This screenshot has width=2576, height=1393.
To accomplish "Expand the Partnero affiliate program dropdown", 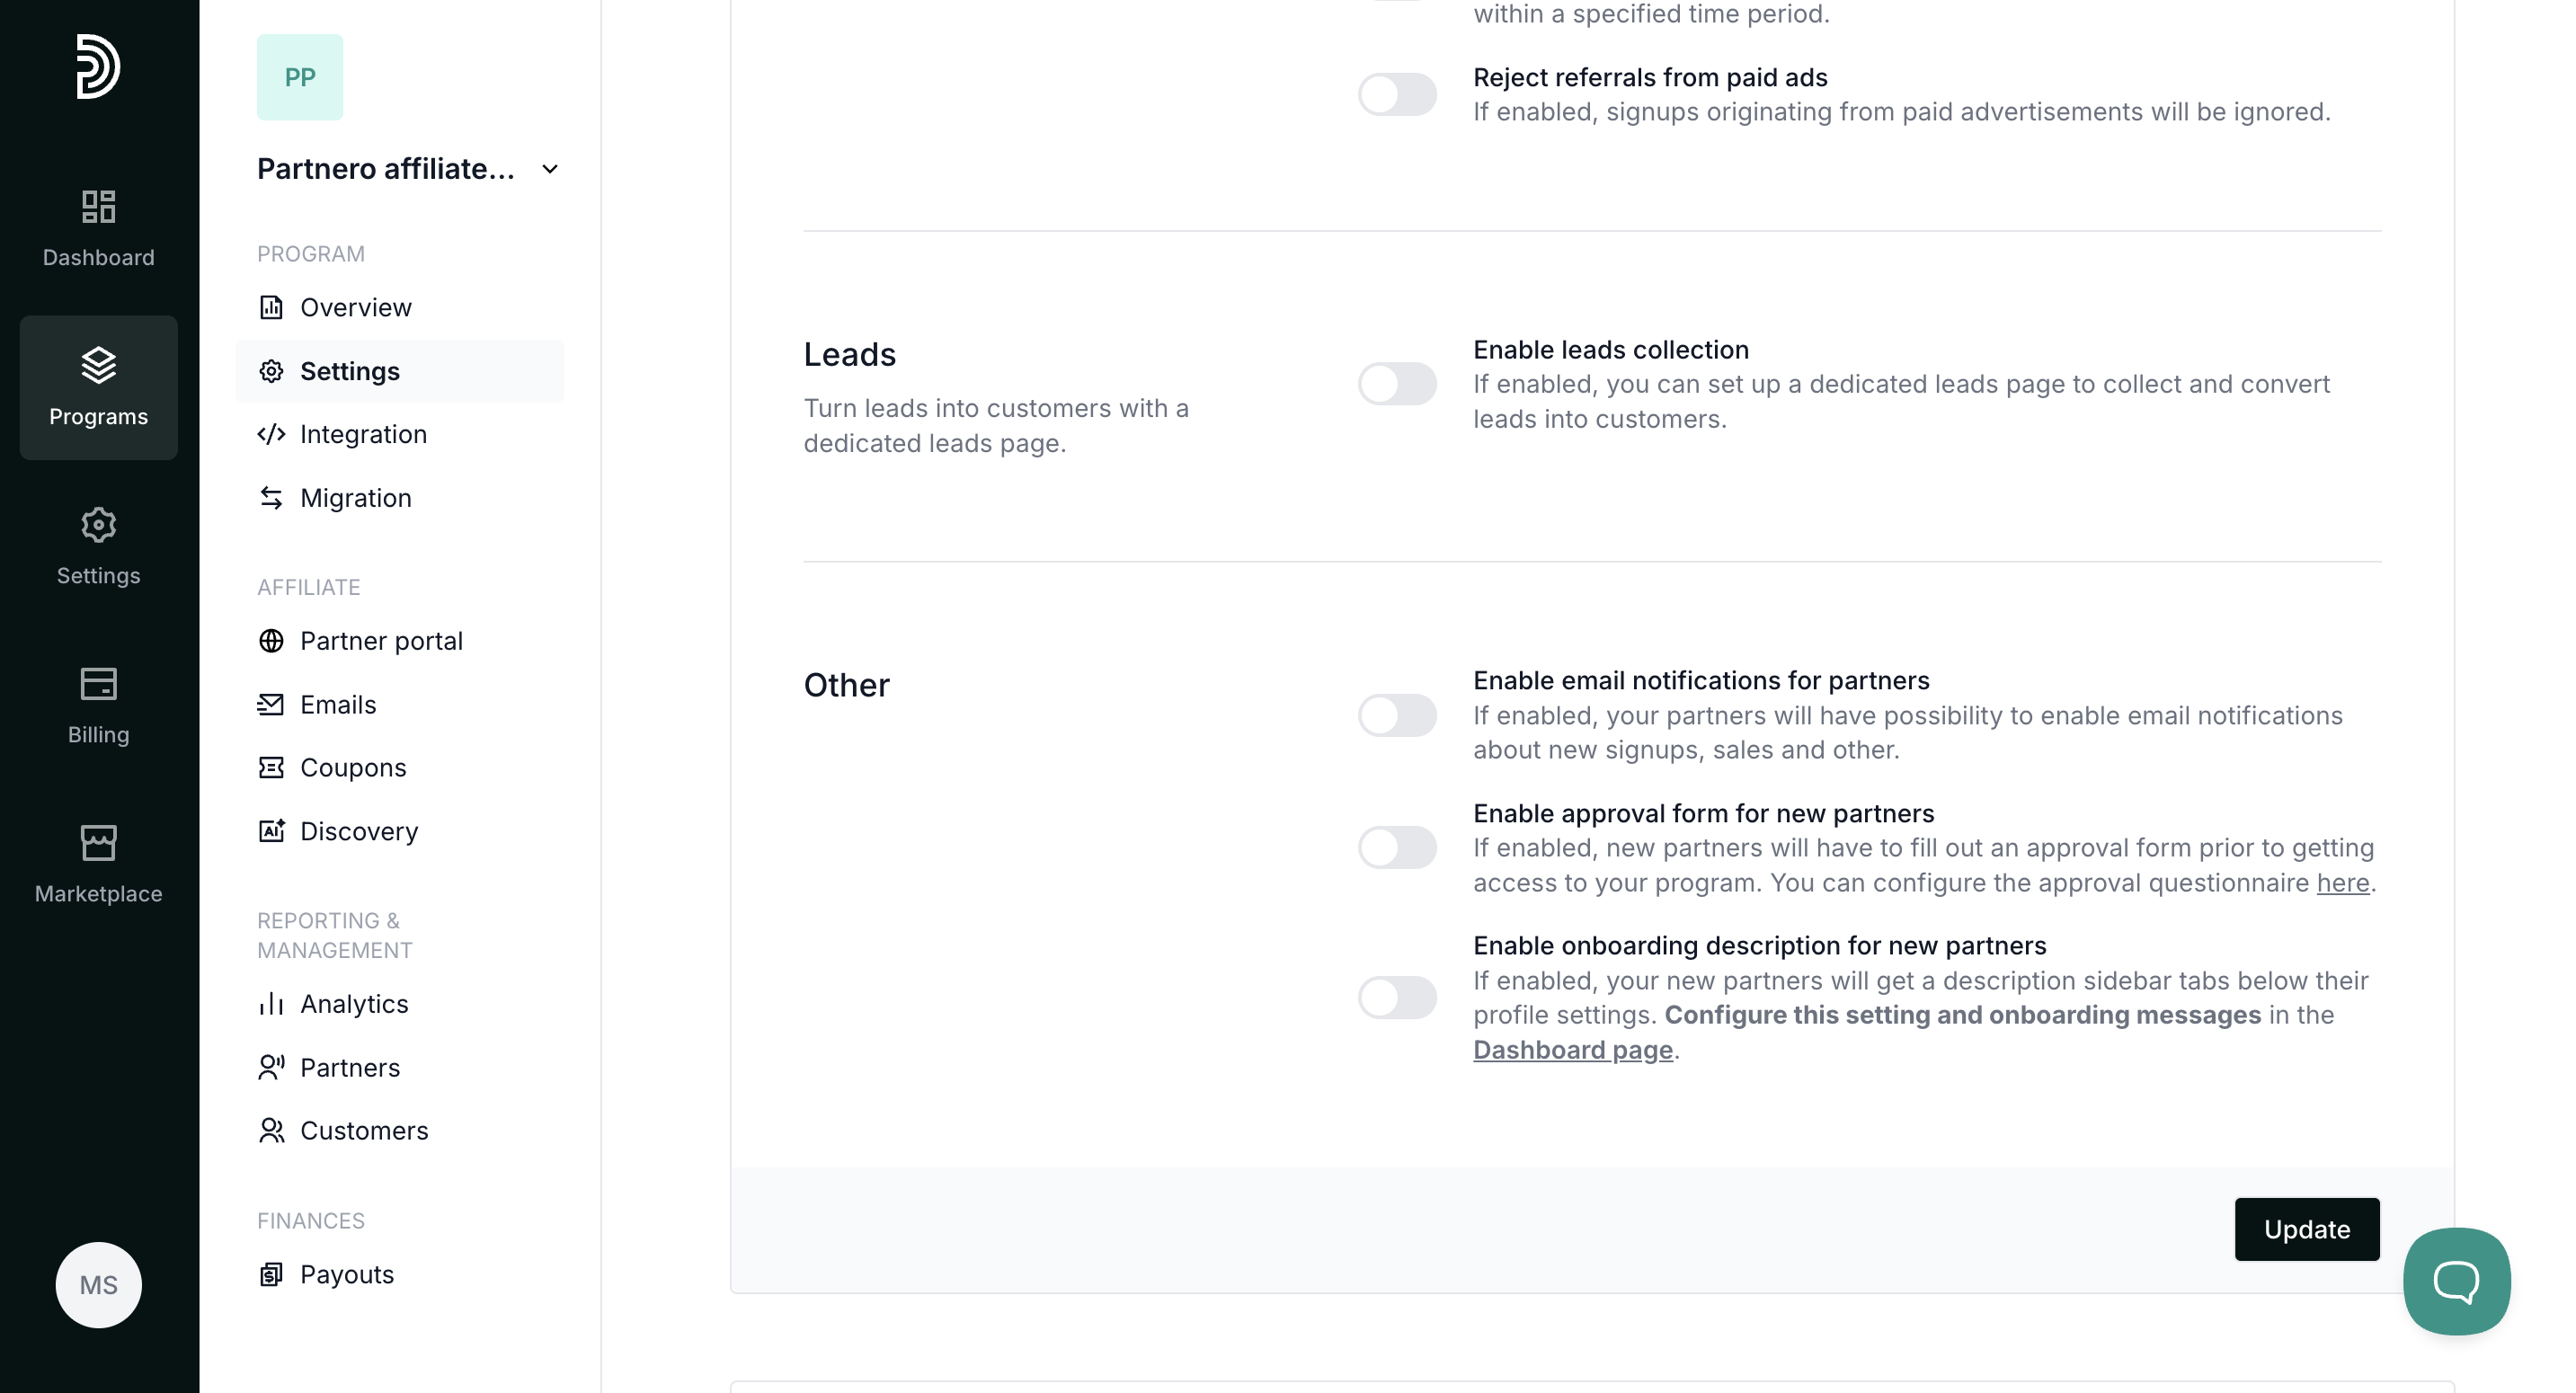I will coord(549,170).
